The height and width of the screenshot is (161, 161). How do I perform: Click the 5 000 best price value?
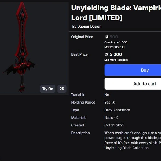pos(116,54)
